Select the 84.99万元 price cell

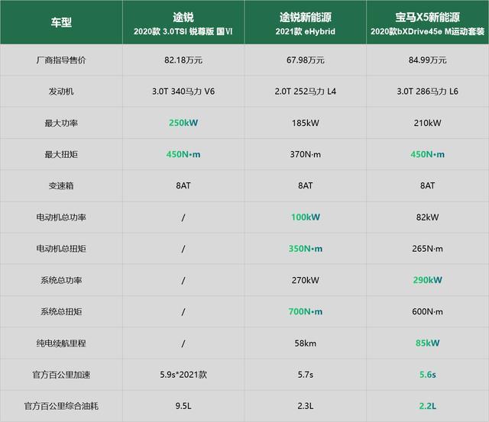click(x=428, y=60)
